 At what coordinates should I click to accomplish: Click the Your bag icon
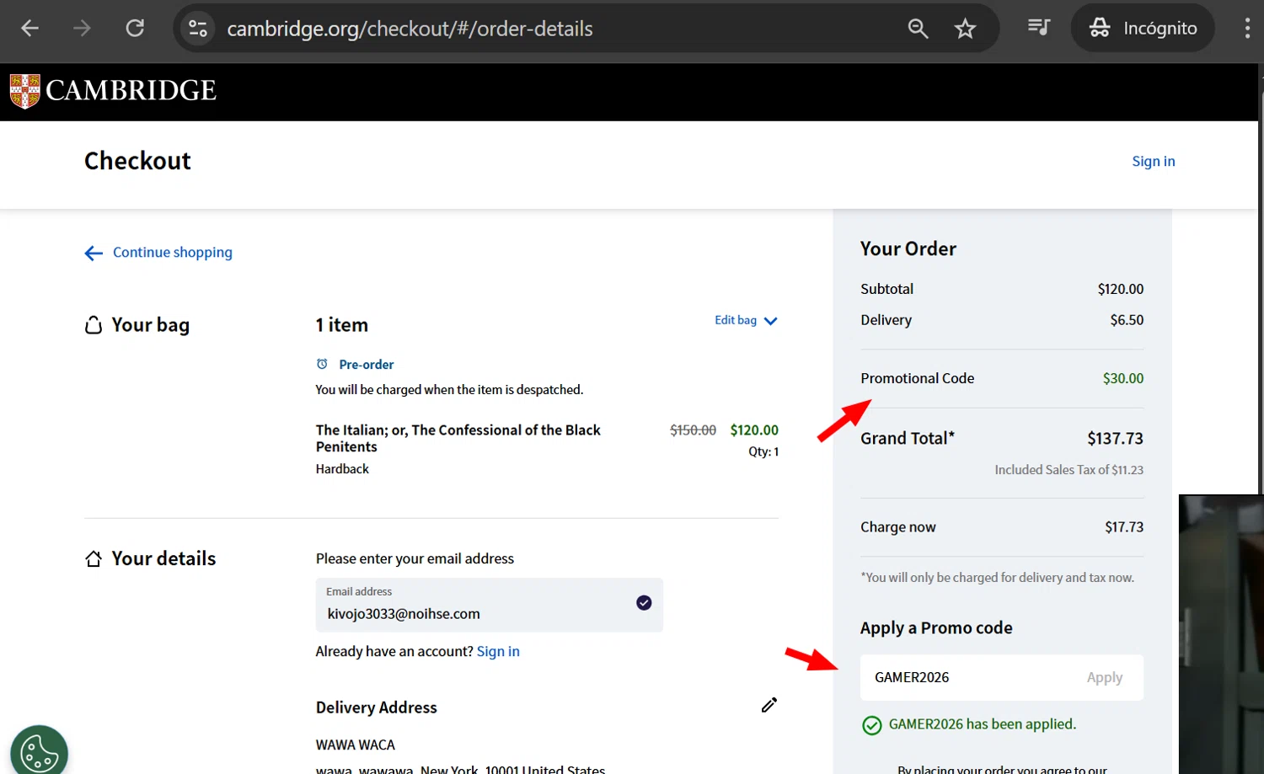[x=94, y=325]
